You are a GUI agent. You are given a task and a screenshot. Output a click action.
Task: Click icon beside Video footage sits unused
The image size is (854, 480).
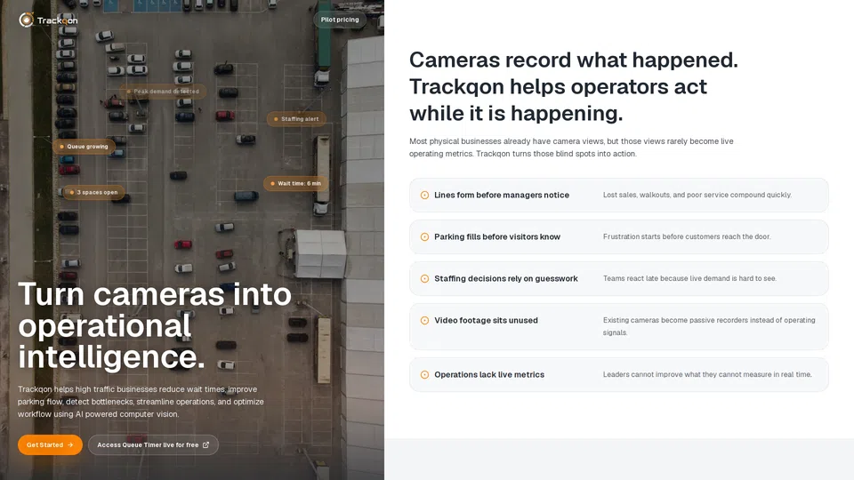tap(425, 321)
